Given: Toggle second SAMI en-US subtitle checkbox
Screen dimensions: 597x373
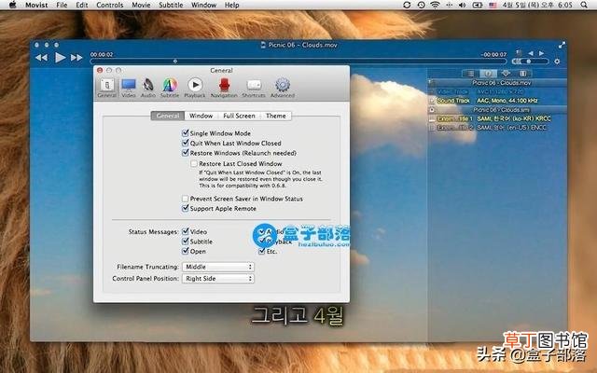Looking at the screenshot, I should 432,128.
